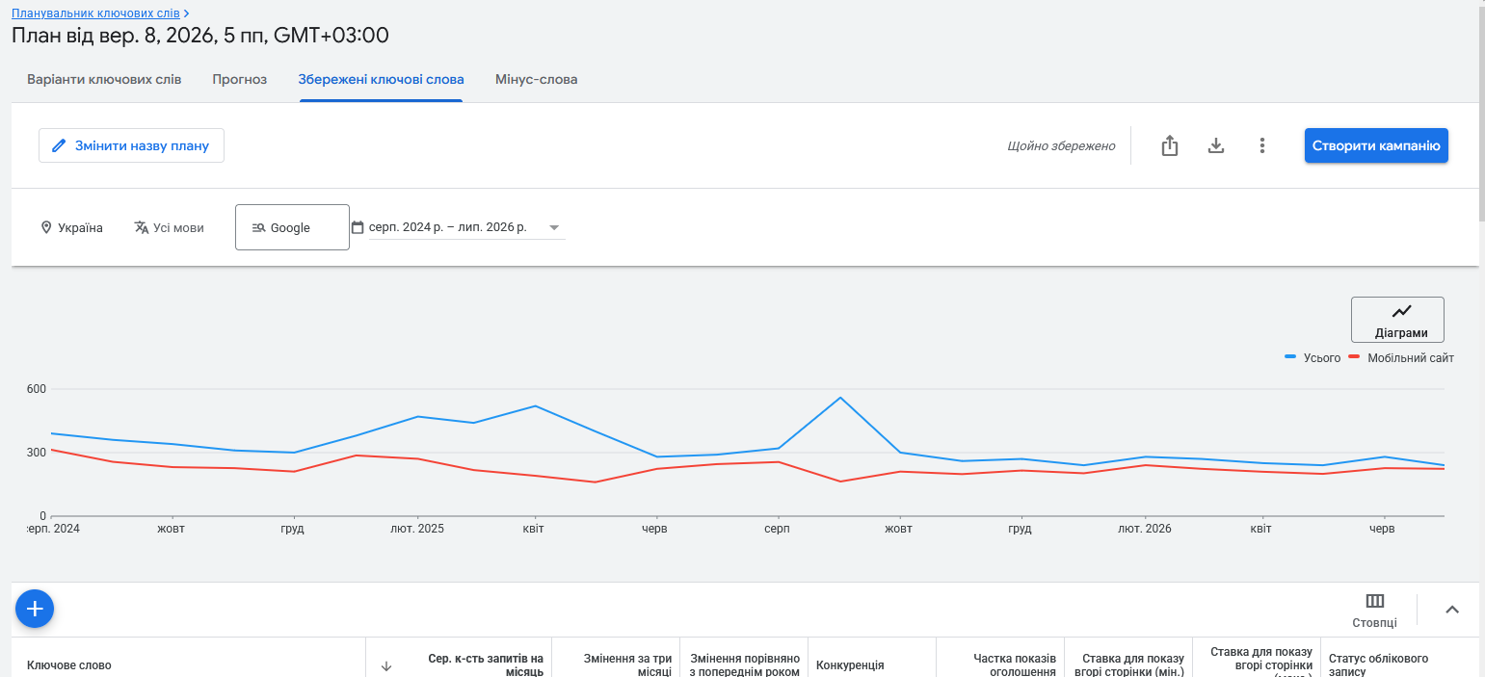
Task: Switch to the Мінус-слова tab
Action: tap(537, 79)
